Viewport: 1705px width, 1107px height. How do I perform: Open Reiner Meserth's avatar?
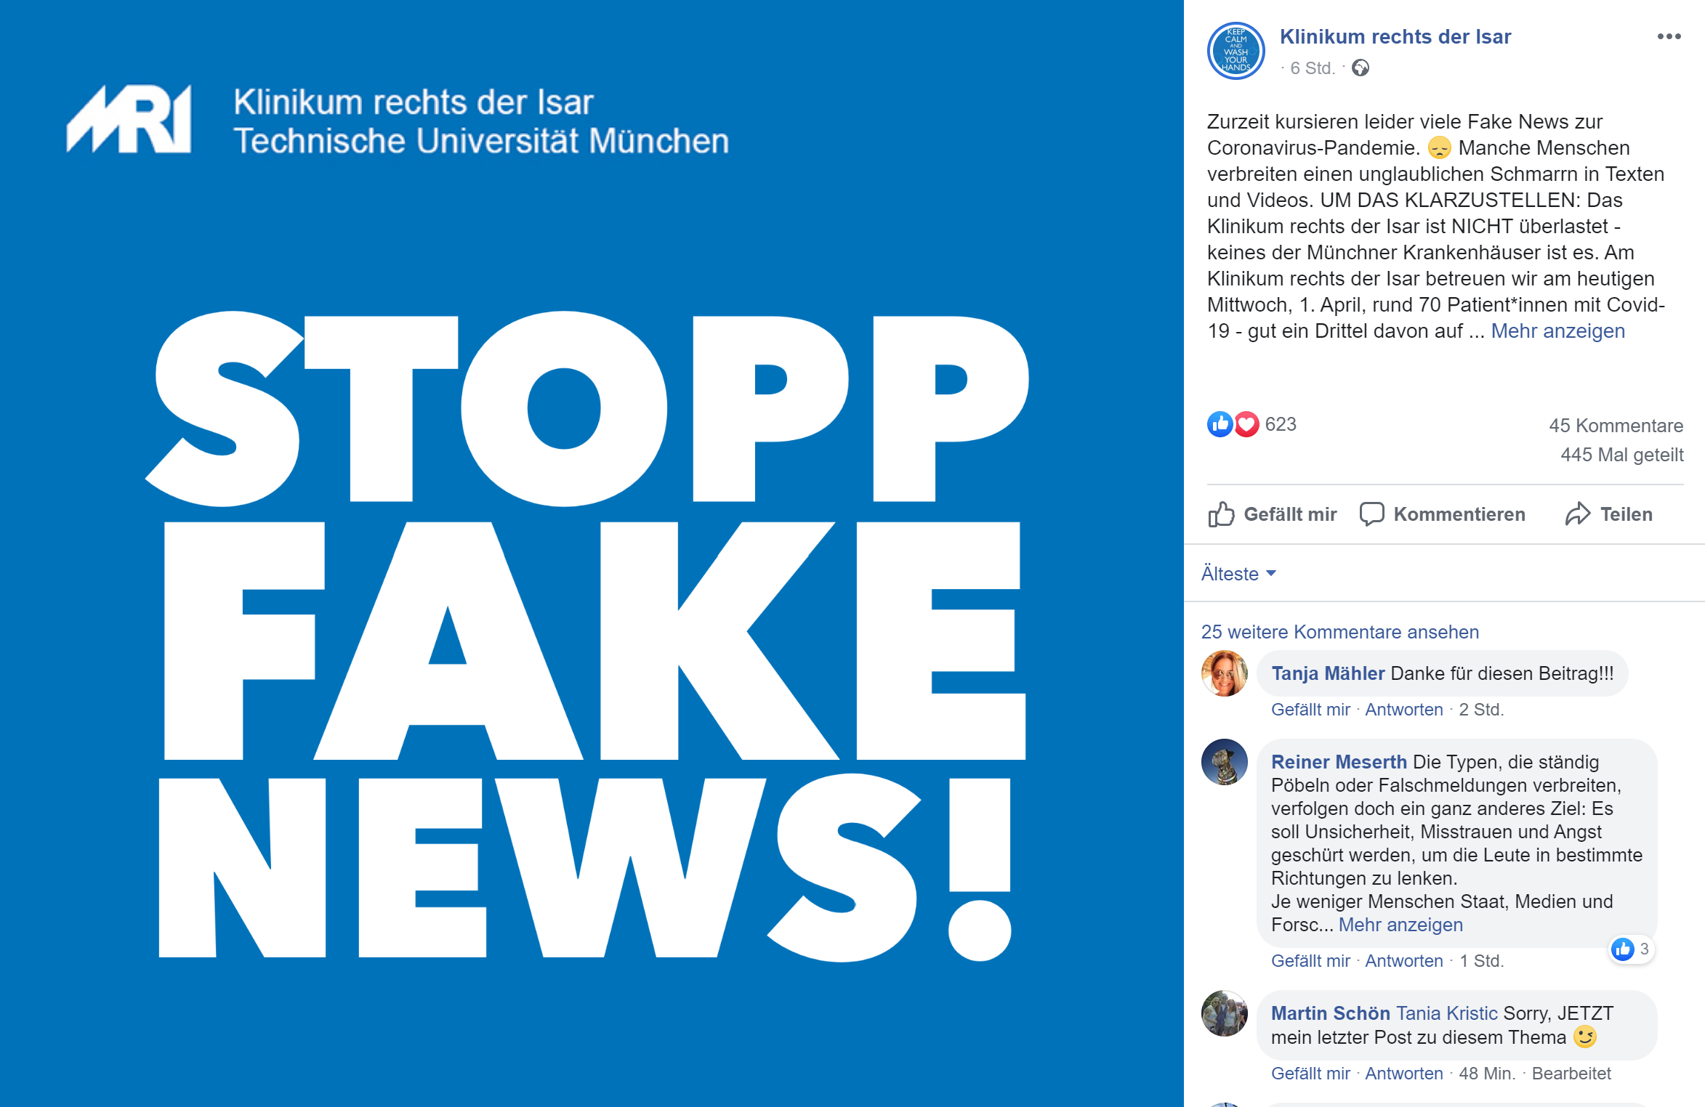(x=1225, y=762)
